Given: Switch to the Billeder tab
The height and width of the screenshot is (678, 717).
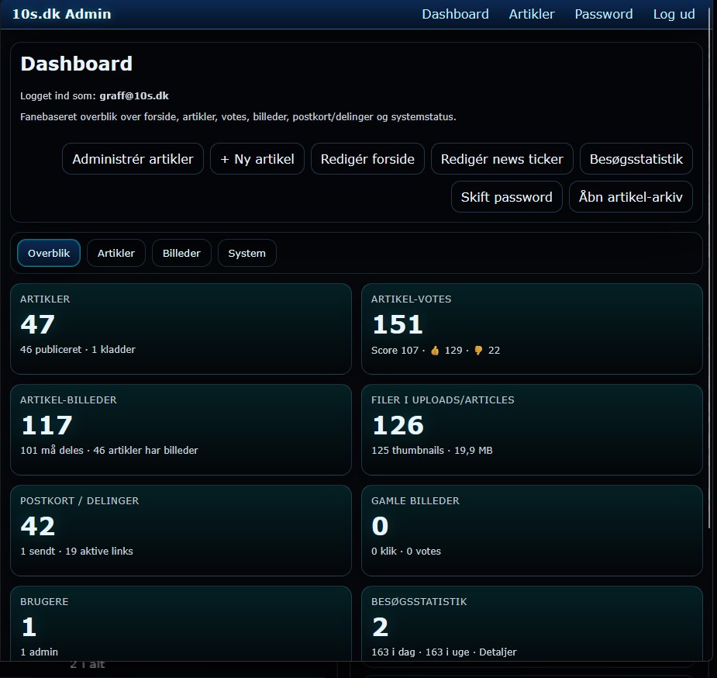Looking at the screenshot, I should click(181, 253).
